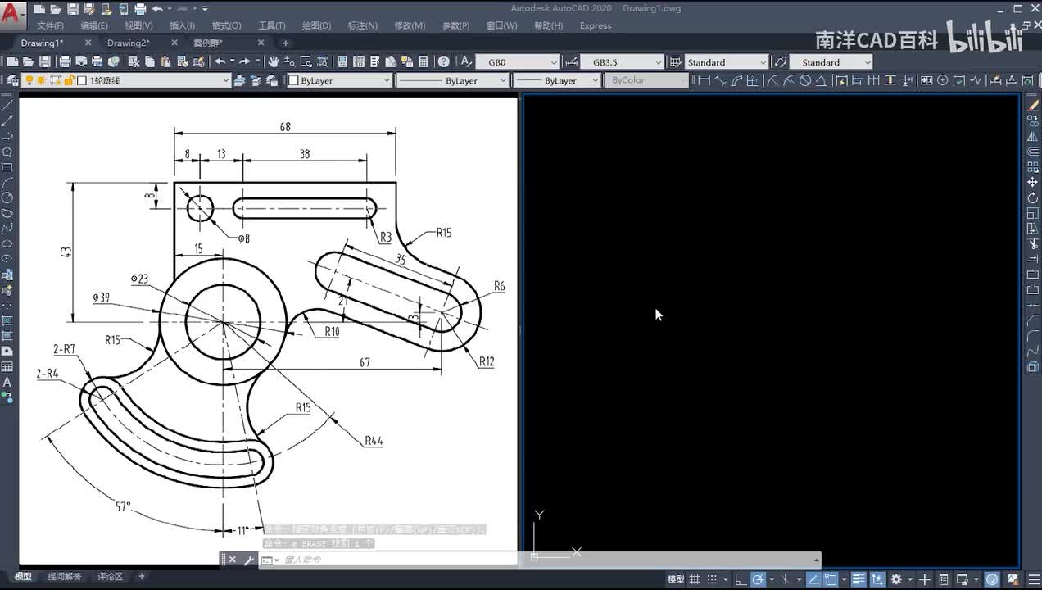Open the Express menu
Screen dimensions: 1042x590
[x=596, y=26]
